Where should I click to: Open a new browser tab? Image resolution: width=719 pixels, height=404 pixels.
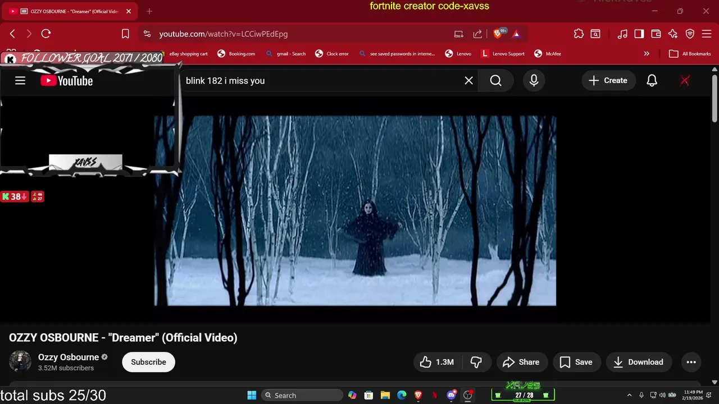149,11
